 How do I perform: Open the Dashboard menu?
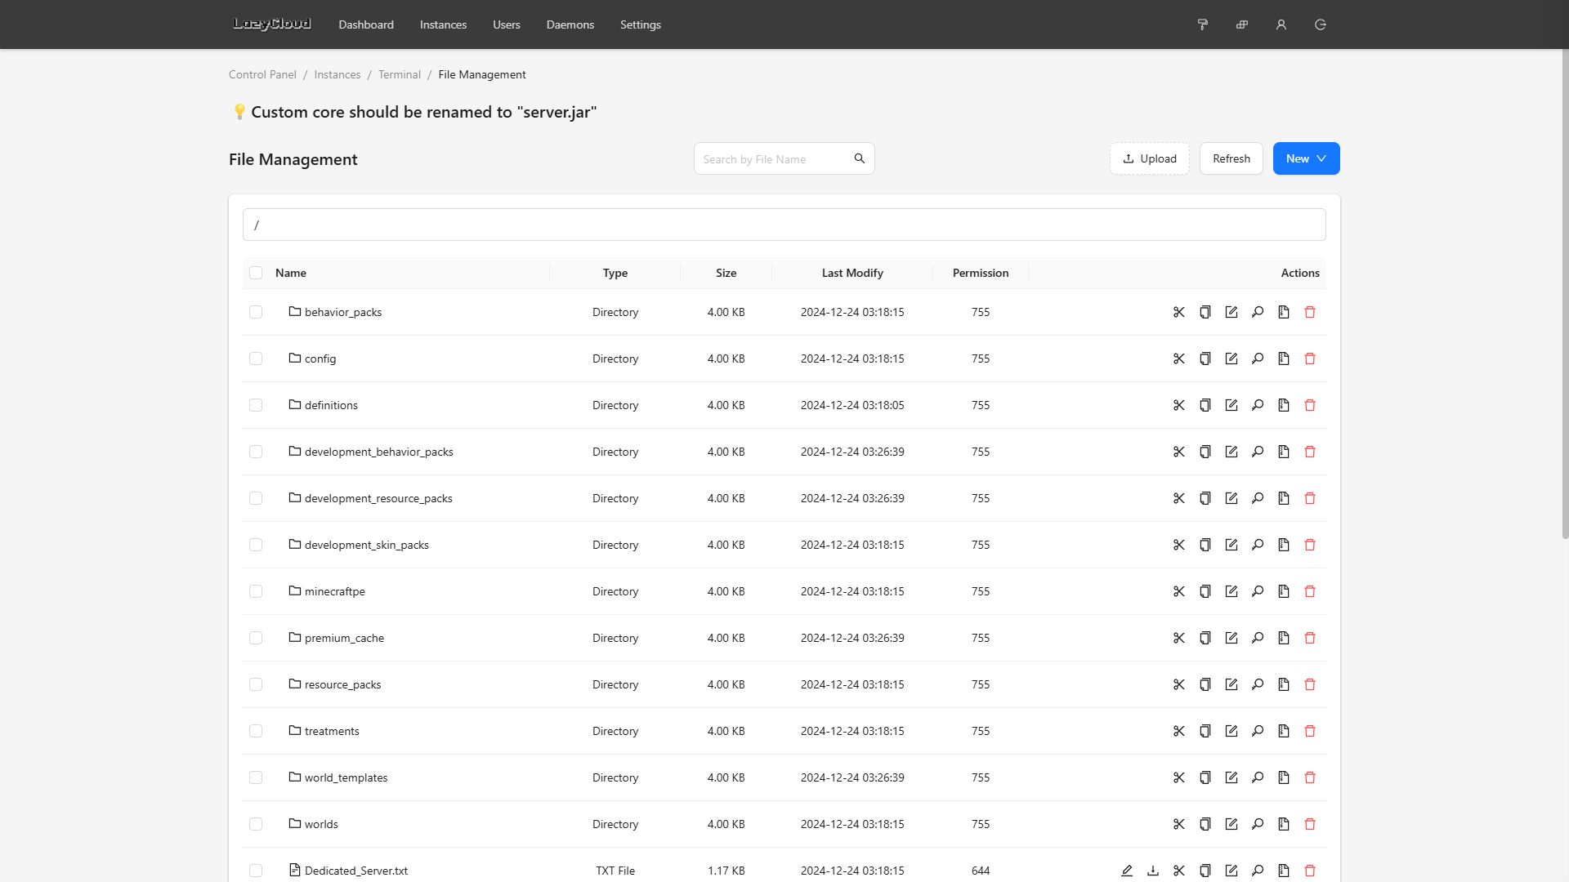tap(366, 24)
